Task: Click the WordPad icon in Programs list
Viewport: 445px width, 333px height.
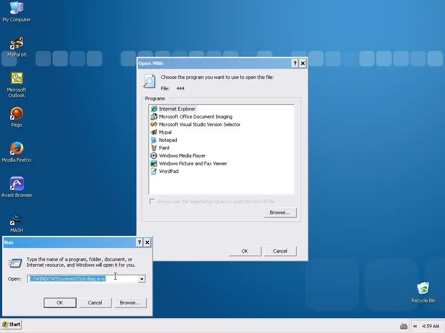Action: [x=154, y=171]
